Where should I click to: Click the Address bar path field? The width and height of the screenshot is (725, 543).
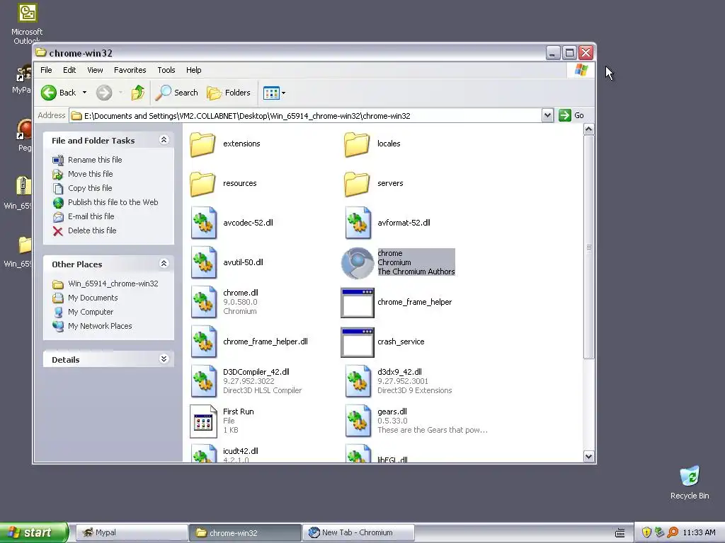point(306,116)
